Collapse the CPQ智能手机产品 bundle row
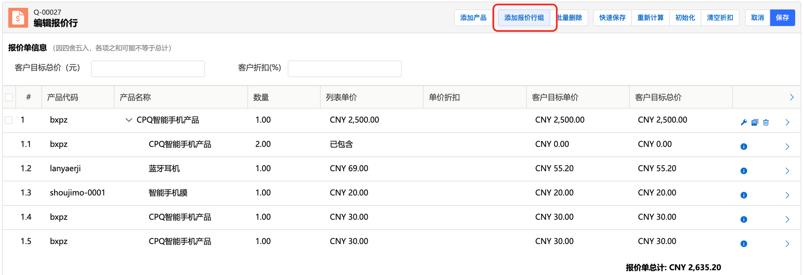 [x=129, y=120]
